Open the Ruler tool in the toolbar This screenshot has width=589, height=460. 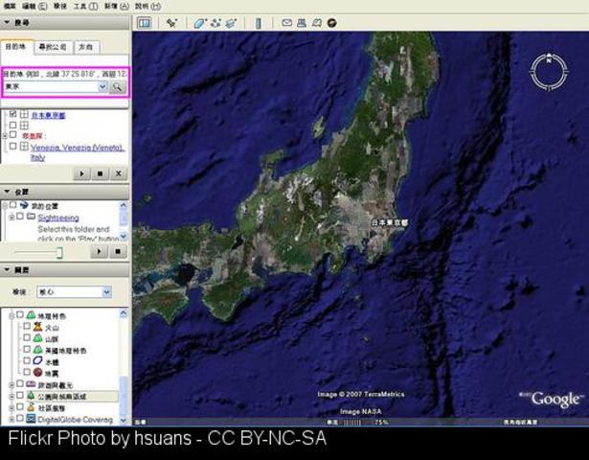point(258,23)
